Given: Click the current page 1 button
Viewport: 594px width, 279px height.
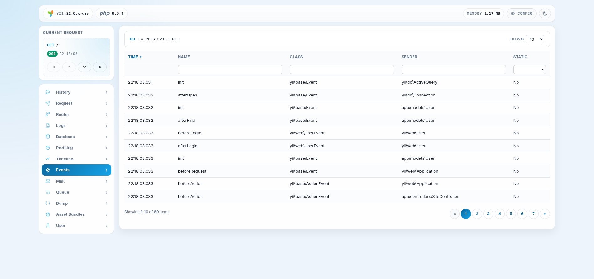Looking at the screenshot, I should point(466,214).
